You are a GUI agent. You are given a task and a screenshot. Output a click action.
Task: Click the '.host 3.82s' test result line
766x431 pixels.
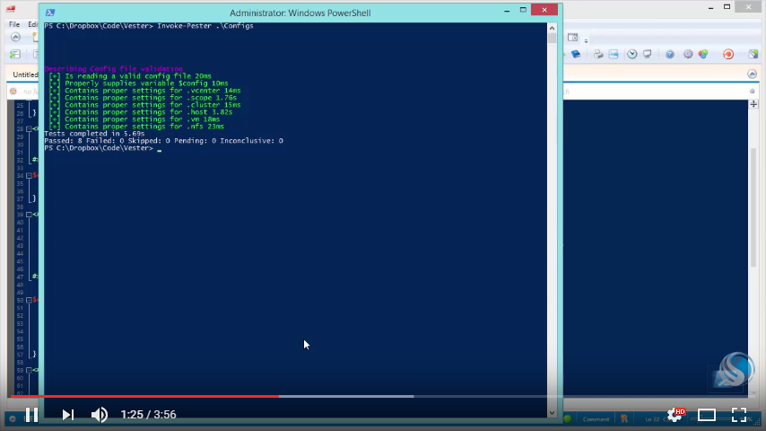(x=149, y=112)
